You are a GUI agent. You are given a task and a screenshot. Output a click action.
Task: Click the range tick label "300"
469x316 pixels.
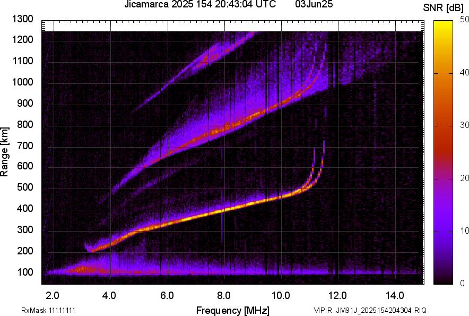(25, 230)
